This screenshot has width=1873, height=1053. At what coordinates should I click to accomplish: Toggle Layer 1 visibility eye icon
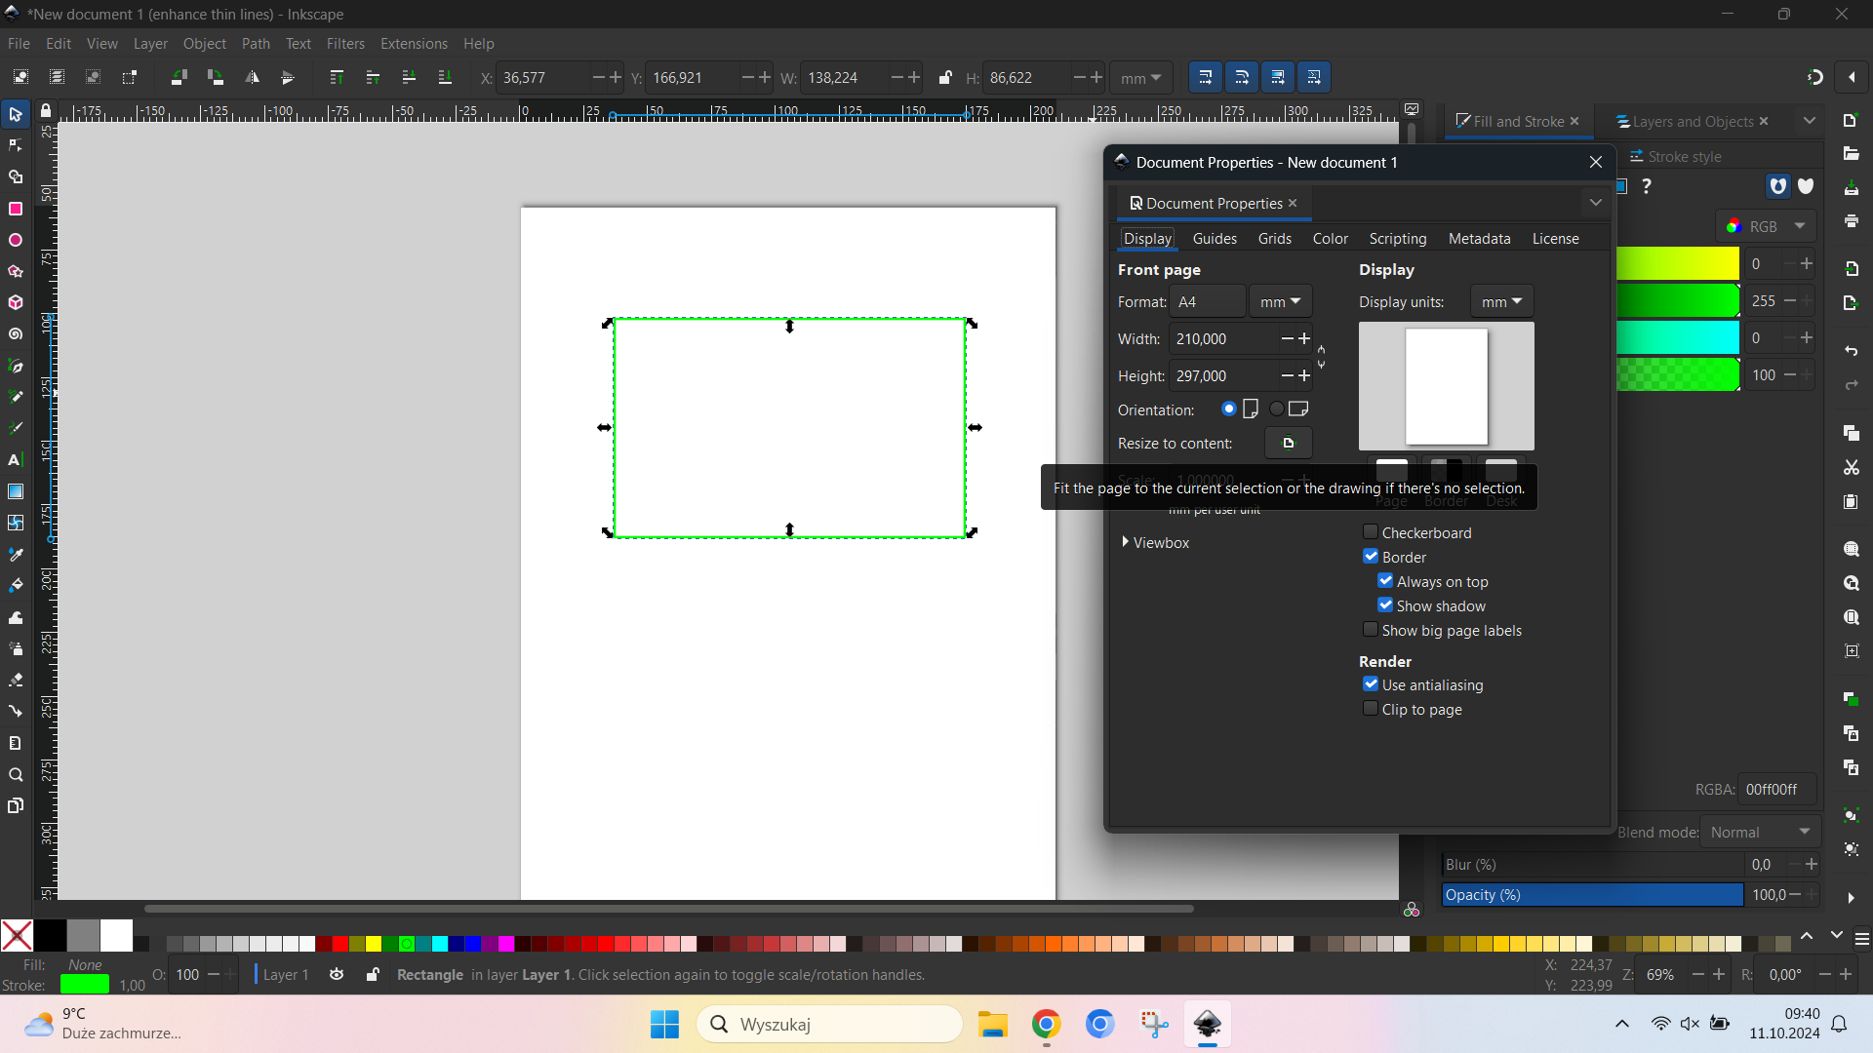coord(337,974)
